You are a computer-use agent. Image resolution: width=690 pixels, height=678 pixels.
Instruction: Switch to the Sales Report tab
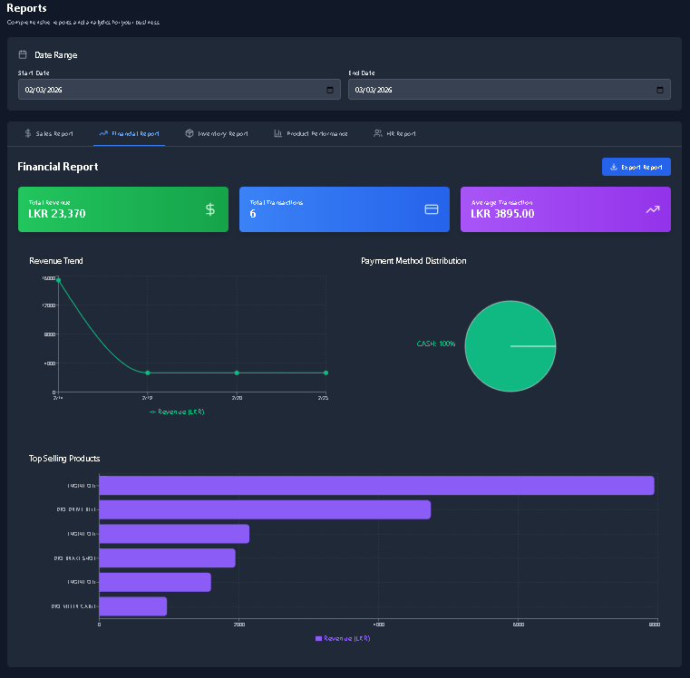click(49, 134)
